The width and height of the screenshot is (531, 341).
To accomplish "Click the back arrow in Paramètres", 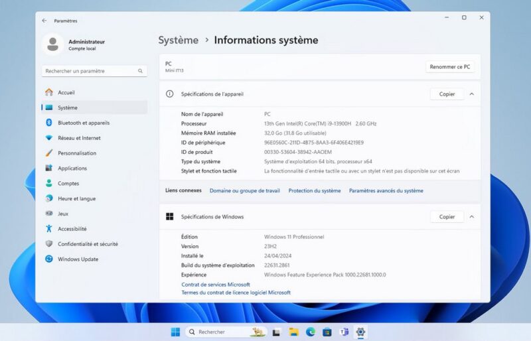I will point(44,21).
